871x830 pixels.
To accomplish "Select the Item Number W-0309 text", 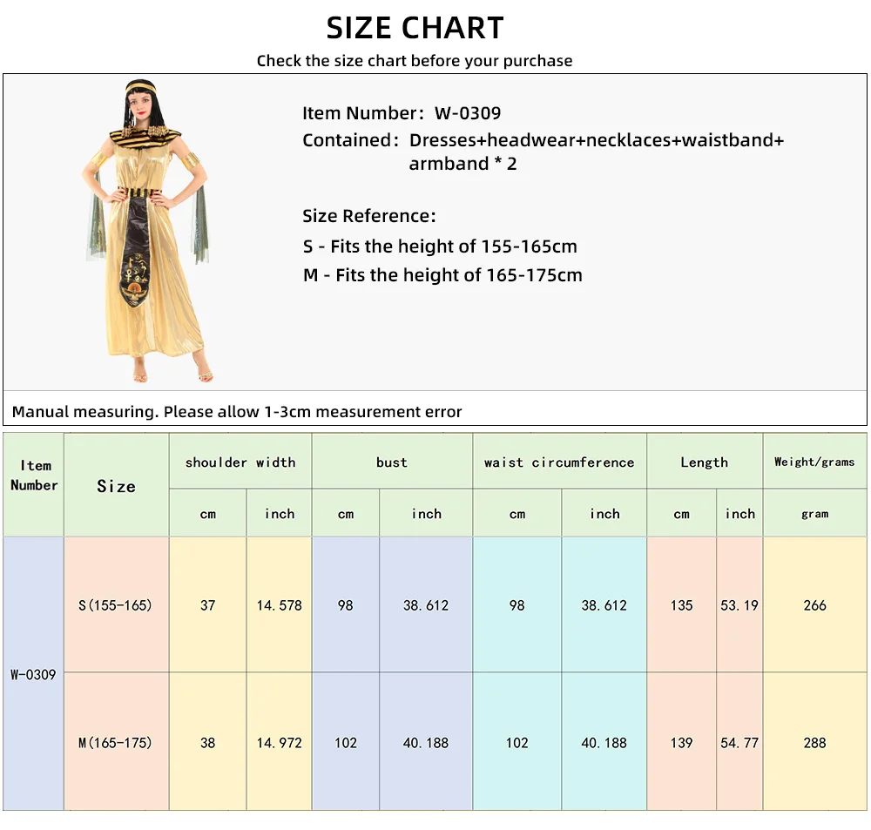I will pyautogui.click(x=402, y=113).
